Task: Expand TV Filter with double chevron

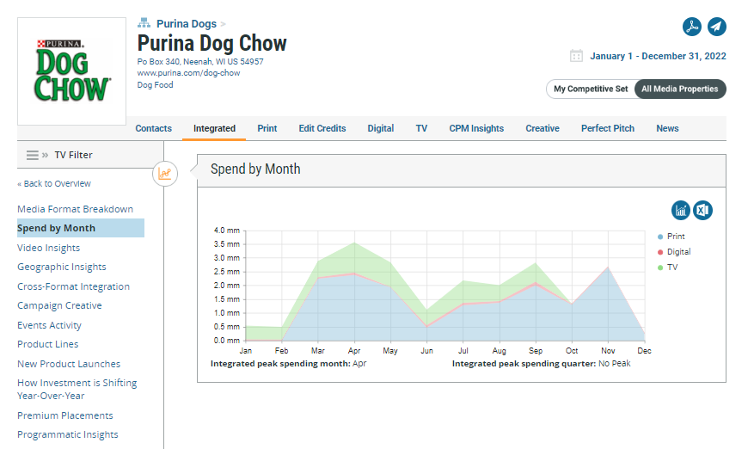Action: click(x=46, y=155)
